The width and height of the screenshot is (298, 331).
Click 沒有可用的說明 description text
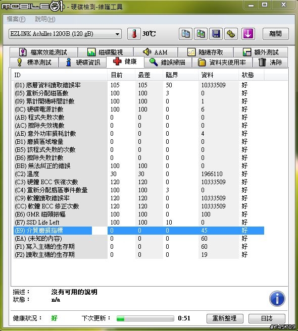click(74, 292)
